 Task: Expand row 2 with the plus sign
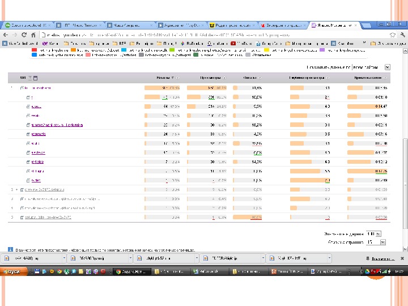(16, 189)
